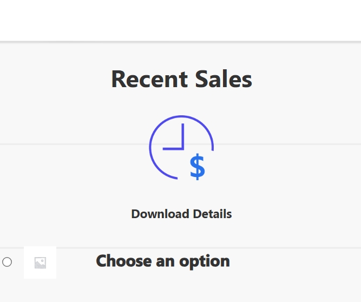Click the clock hands inside the circle

[173, 137]
